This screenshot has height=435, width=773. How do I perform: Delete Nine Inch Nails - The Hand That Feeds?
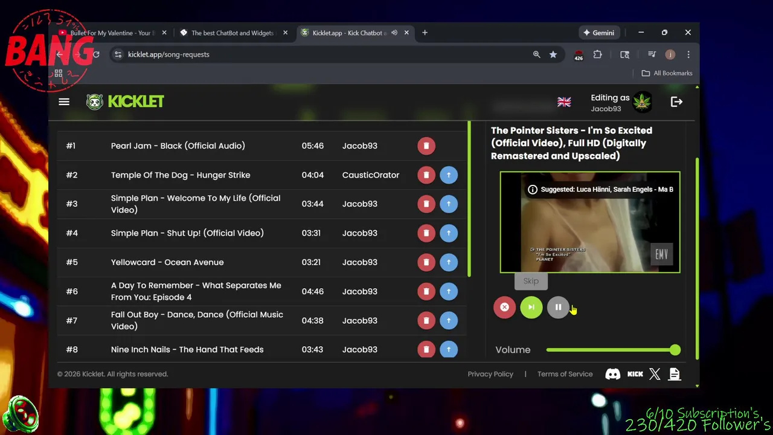coord(426,349)
